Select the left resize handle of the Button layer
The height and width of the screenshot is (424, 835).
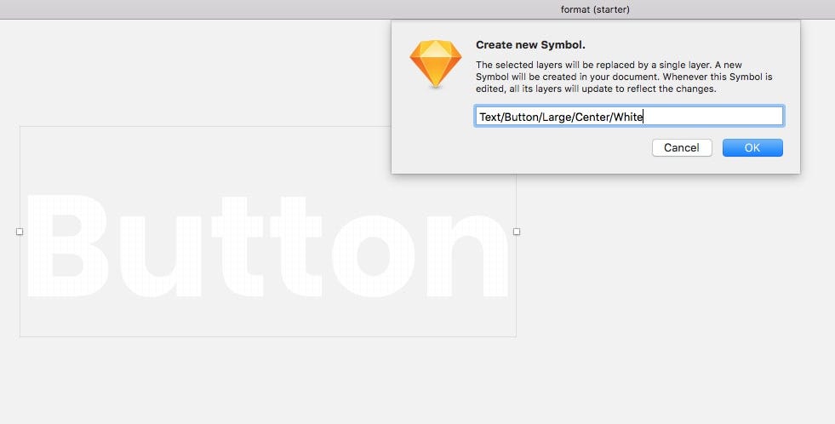(20, 232)
